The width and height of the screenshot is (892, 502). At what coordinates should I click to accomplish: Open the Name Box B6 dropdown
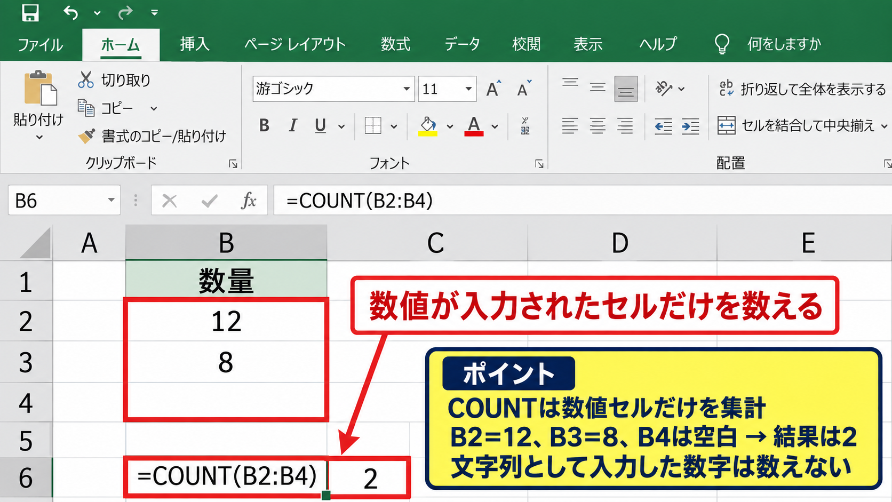coord(111,200)
